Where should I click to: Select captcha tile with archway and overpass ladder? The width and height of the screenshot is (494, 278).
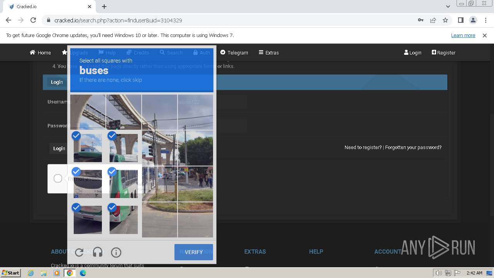[88, 112]
